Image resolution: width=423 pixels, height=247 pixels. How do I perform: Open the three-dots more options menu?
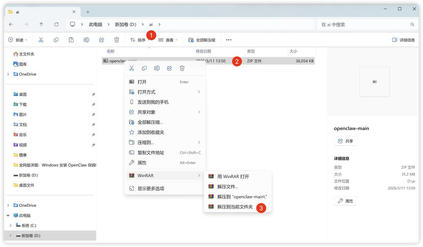click(229, 40)
